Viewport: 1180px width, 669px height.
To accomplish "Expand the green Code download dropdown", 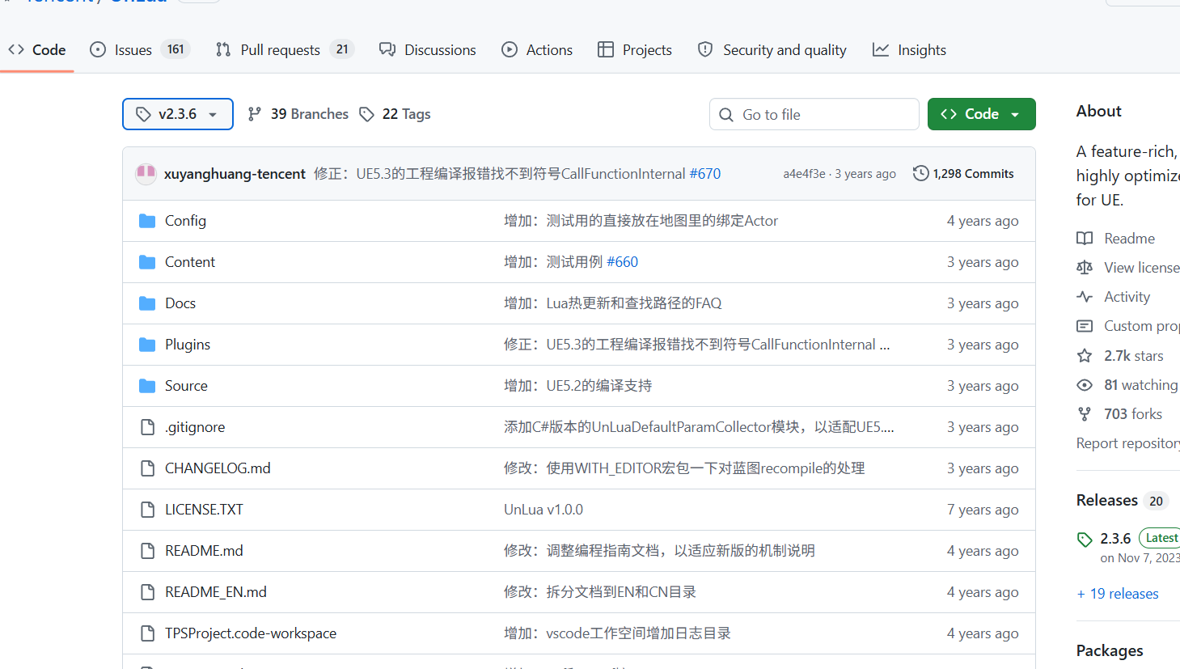I will (x=981, y=114).
